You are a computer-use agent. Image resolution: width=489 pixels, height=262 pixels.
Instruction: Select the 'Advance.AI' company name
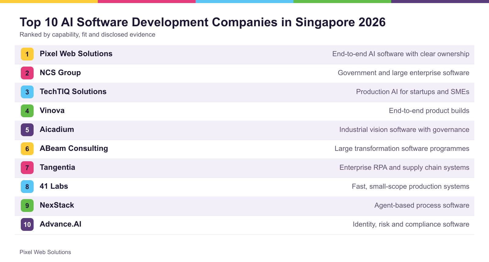coord(61,224)
